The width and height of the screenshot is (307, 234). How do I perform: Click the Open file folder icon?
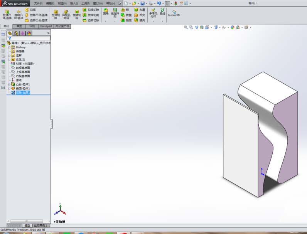[134, 3]
